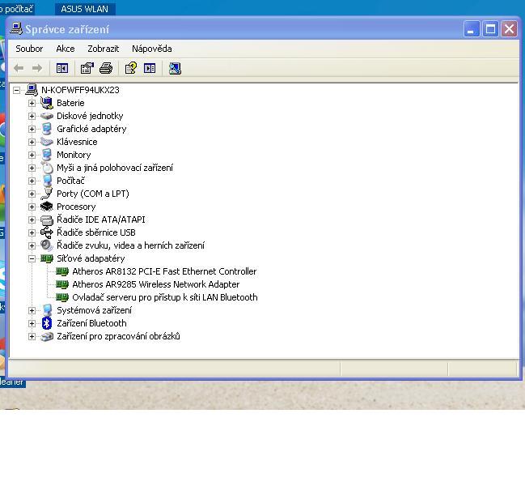525x486 pixels.
Task: Collapse the Síťové adaptéry node
Action: [x=32, y=258]
